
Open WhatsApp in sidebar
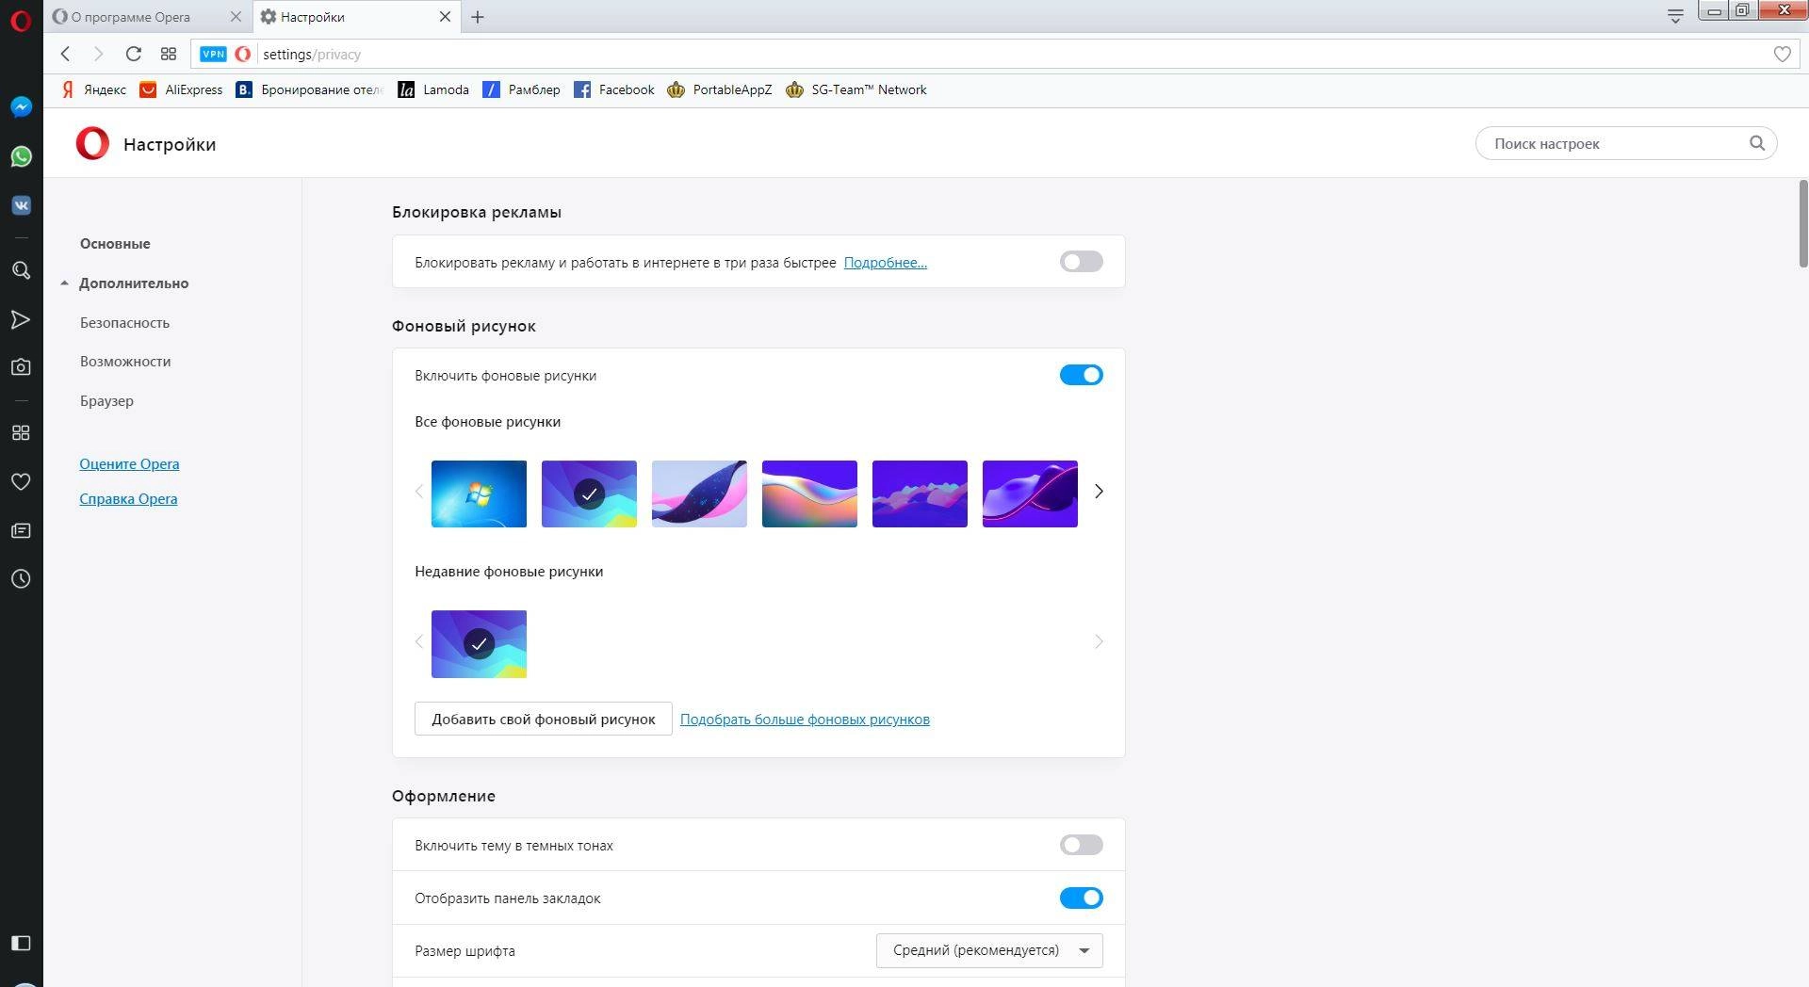click(x=21, y=156)
